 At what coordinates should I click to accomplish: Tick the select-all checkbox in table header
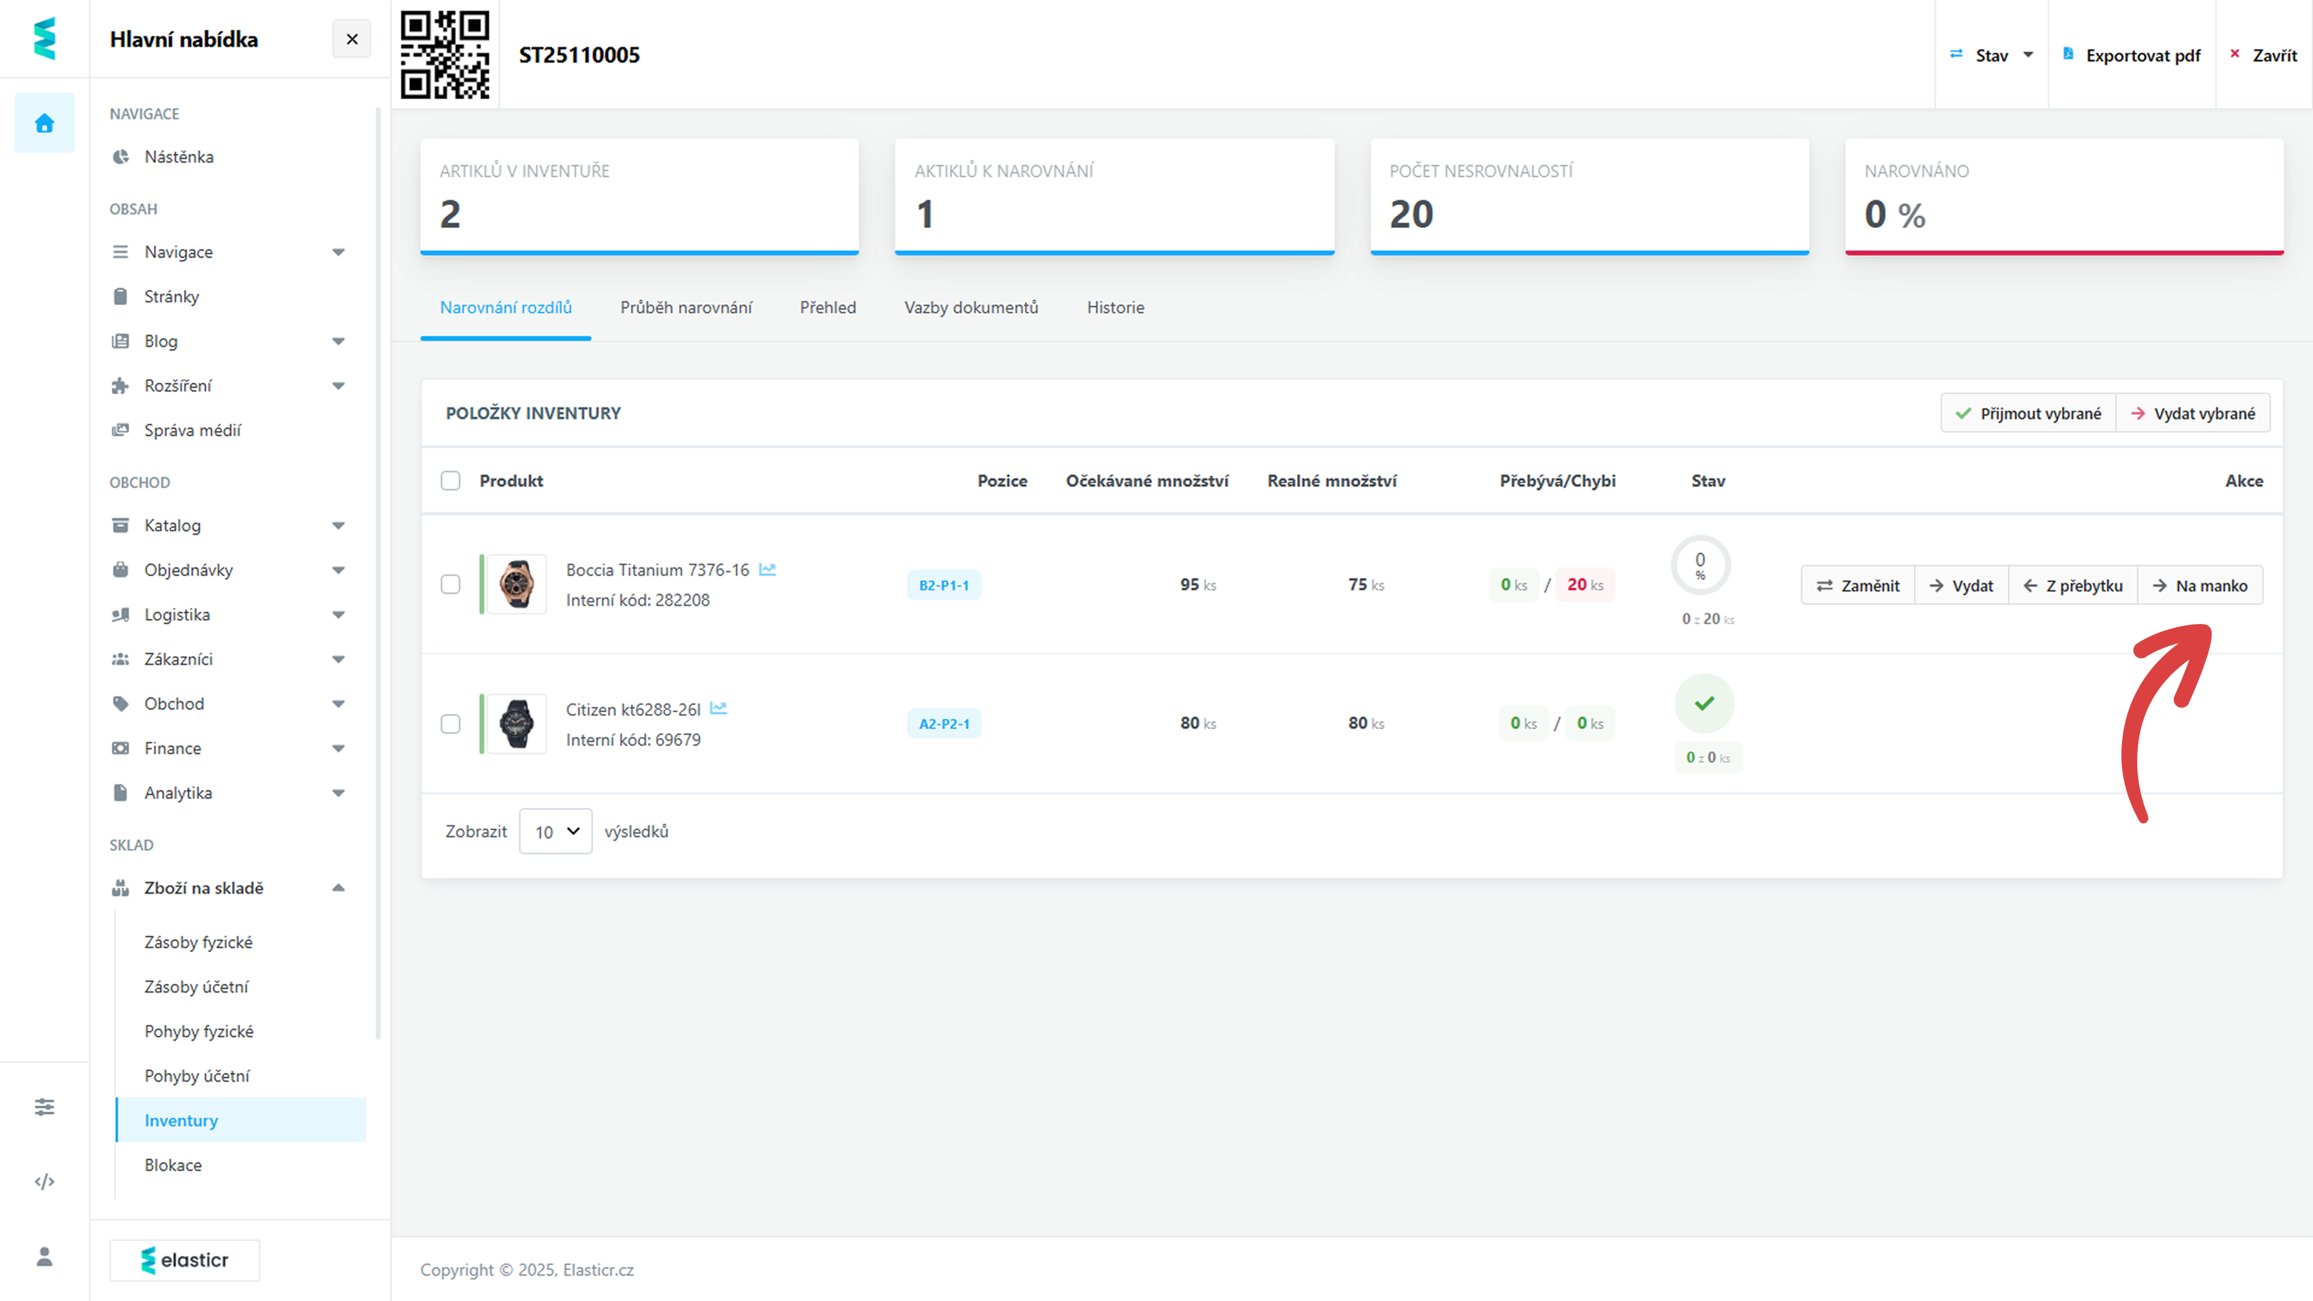451,481
